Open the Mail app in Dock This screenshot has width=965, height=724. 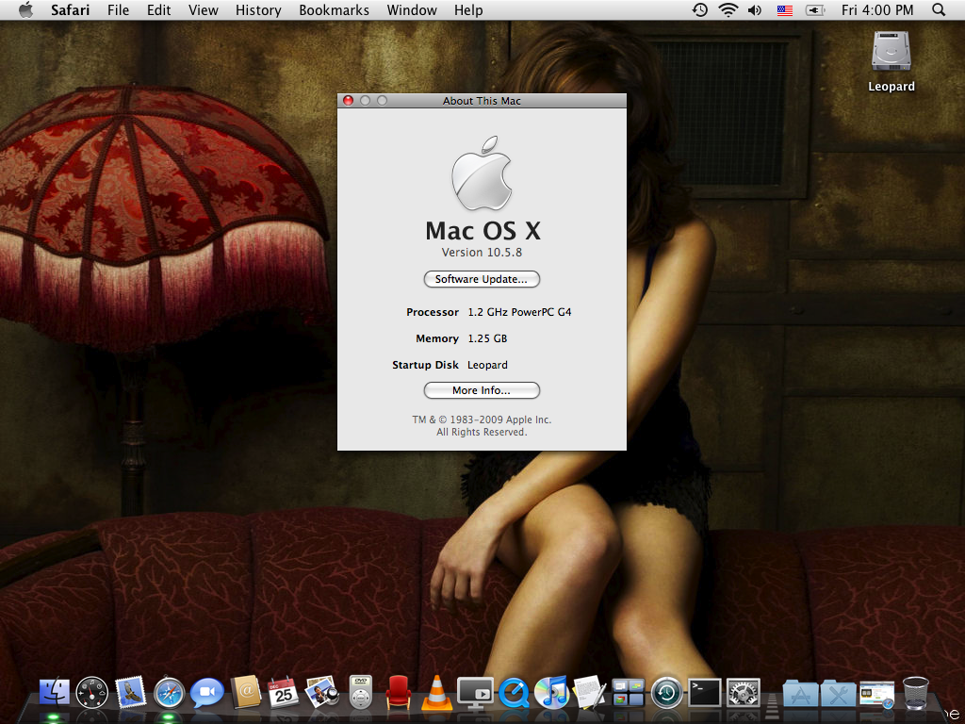(x=130, y=693)
